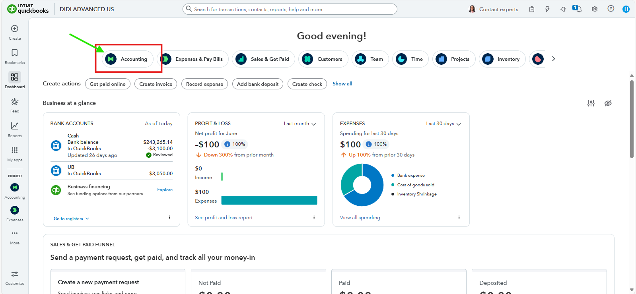636x294 pixels.
Task: Open Profit & Loss card options menu
Action: 314,217
